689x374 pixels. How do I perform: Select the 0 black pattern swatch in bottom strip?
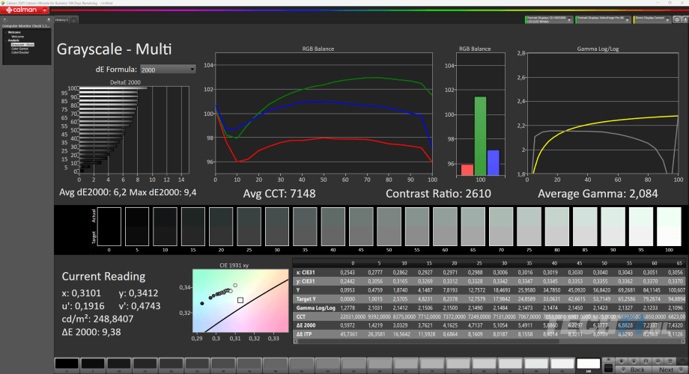67,364
